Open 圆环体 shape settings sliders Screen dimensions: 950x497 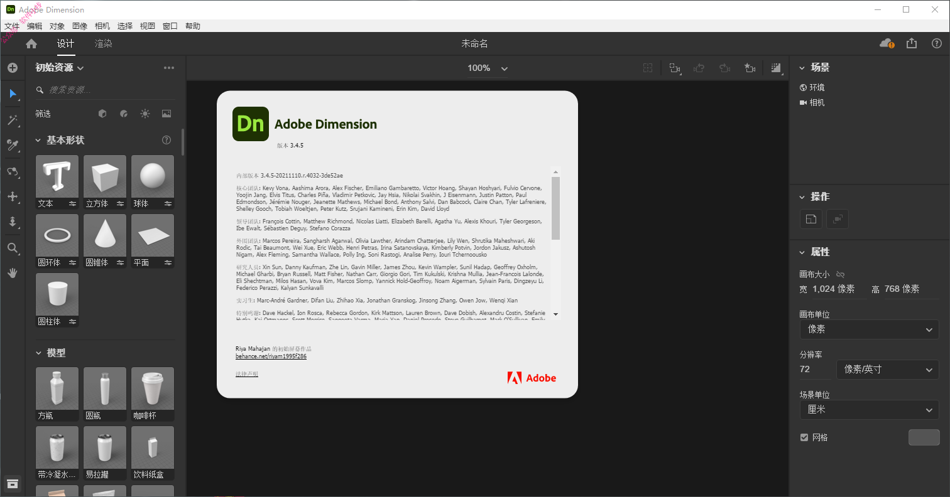click(x=72, y=263)
